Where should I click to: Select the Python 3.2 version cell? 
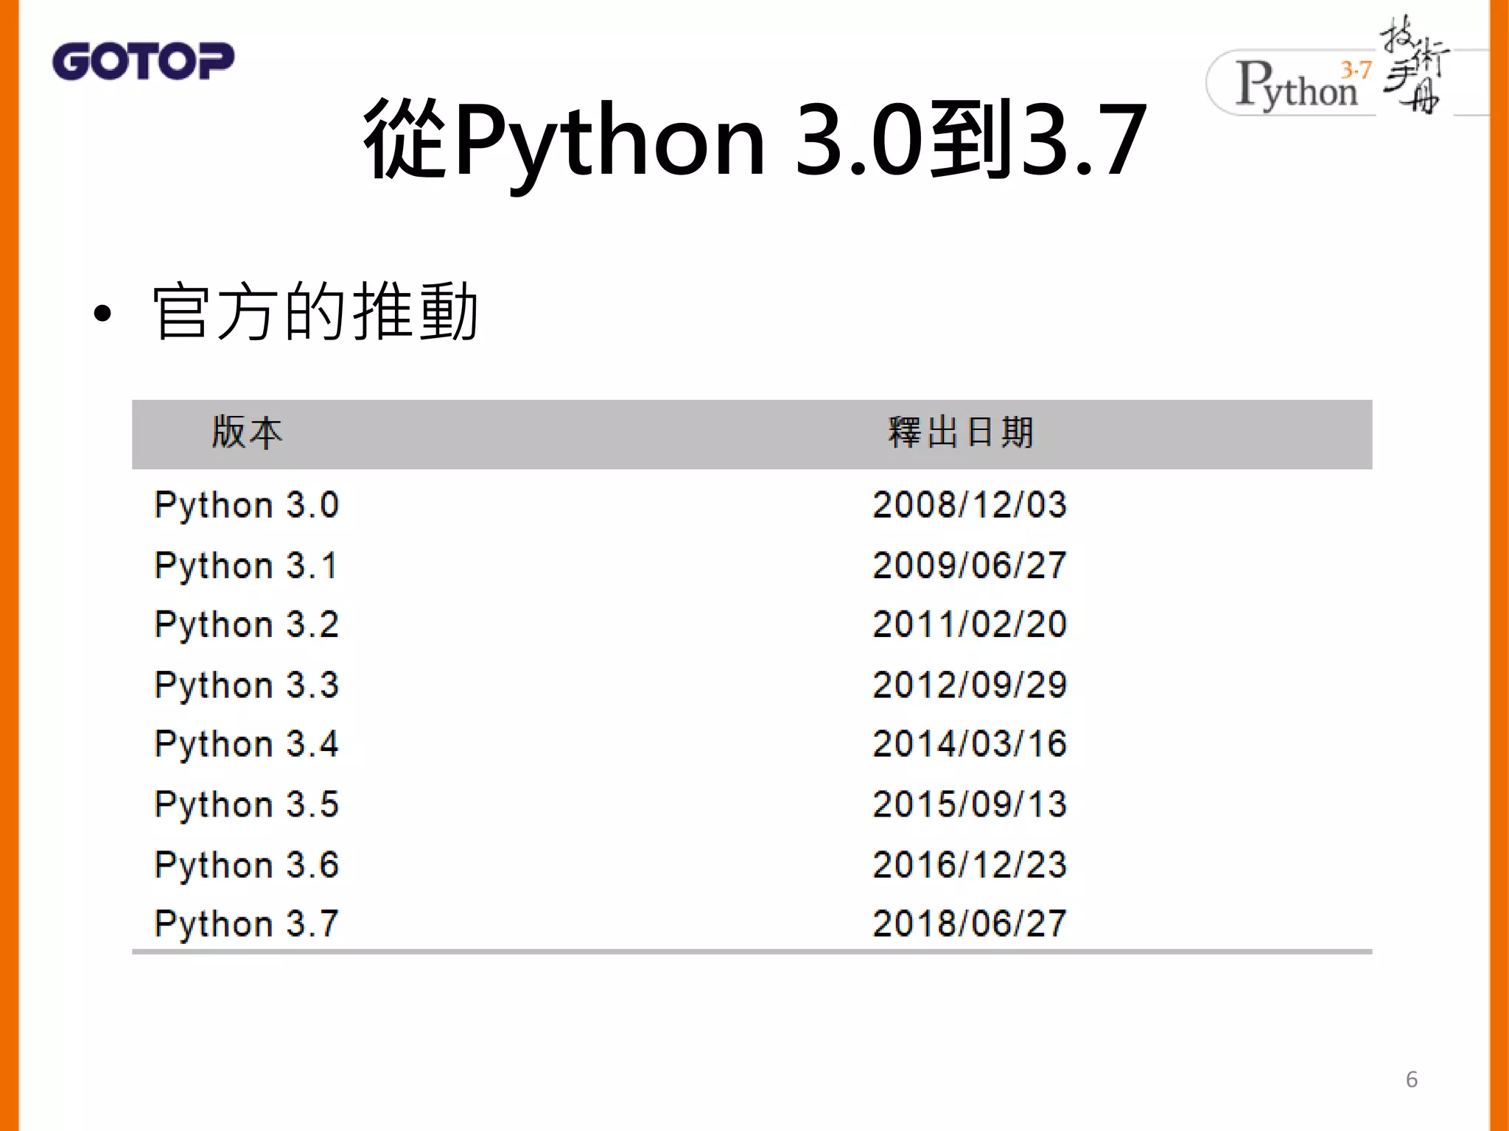point(247,626)
